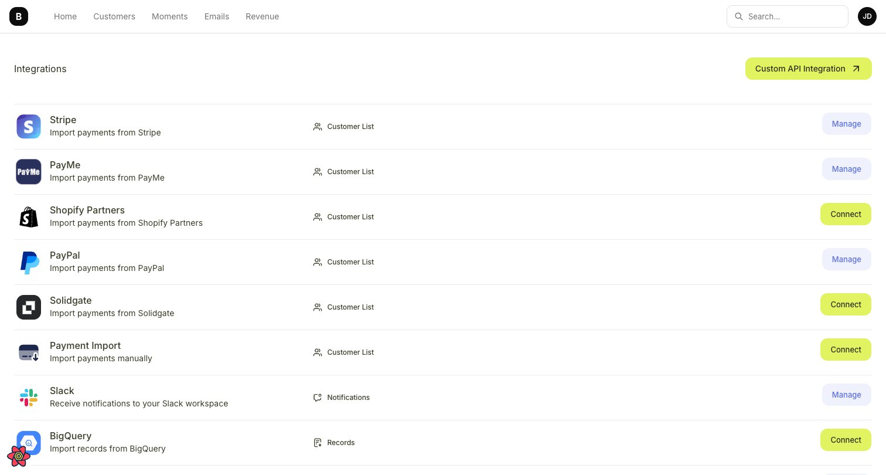Click 'Receive notifications to your Slack workspace' text
886x475 pixels.
[x=139, y=403]
